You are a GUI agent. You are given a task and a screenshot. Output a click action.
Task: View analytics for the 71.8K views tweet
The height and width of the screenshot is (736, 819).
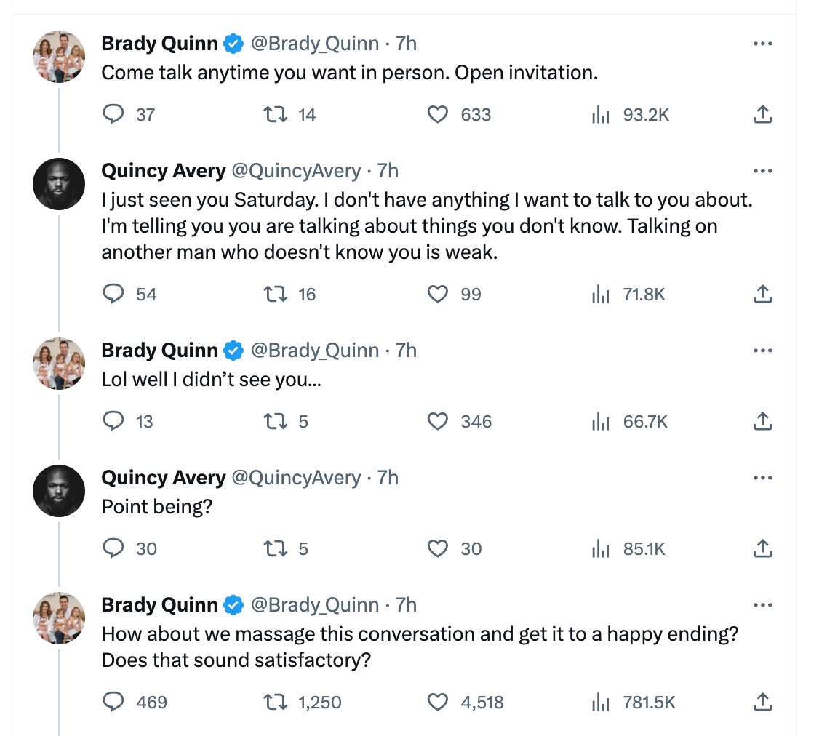tap(599, 295)
